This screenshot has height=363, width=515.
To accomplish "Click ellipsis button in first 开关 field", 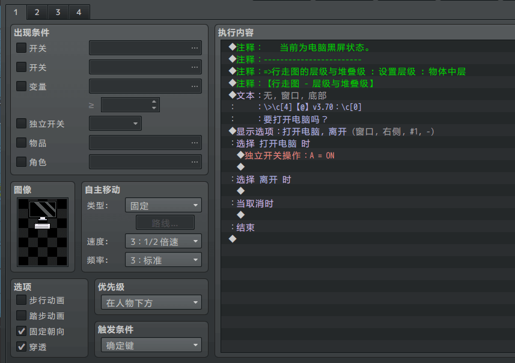I will [x=194, y=48].
